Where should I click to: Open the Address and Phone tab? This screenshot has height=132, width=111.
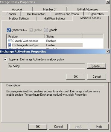pyautogui.click(x=67, y=14)
